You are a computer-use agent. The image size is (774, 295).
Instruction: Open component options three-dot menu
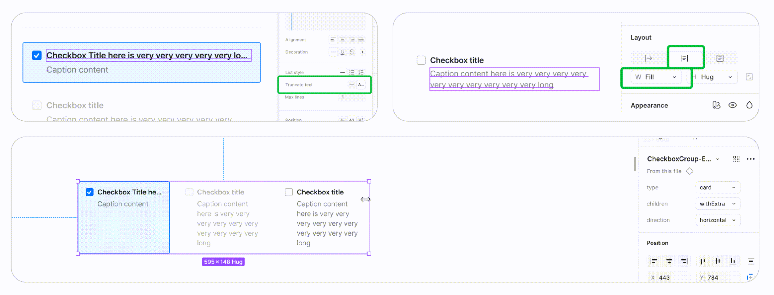pyautogui.click(x=750, y=159)
